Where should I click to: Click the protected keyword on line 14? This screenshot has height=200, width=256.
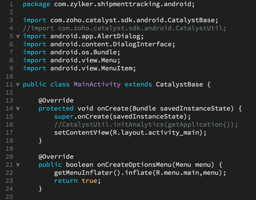[56, 109]
